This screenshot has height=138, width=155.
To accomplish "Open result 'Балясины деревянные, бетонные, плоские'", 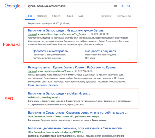I will click(75, 128).
